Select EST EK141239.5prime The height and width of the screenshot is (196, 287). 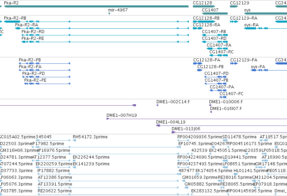pyautogui.click(x=91, y=164)
